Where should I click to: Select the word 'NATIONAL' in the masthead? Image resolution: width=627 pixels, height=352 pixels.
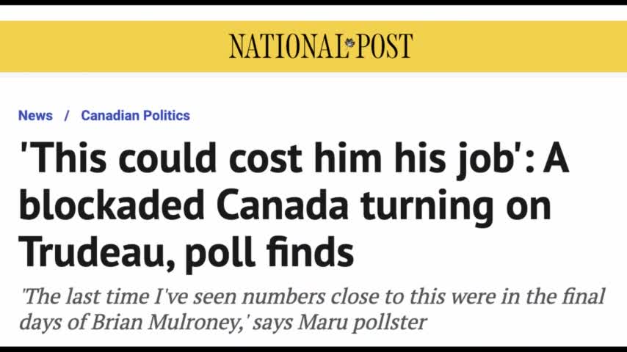(287, 46)
